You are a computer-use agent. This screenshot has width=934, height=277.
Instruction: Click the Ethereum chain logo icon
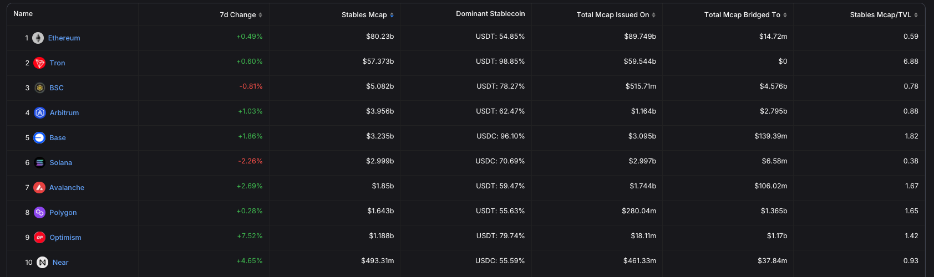(38, 38)
